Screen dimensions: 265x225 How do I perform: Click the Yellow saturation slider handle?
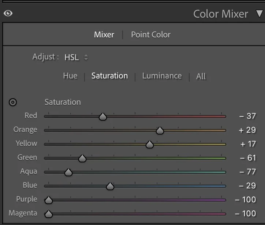coord(149,144)
